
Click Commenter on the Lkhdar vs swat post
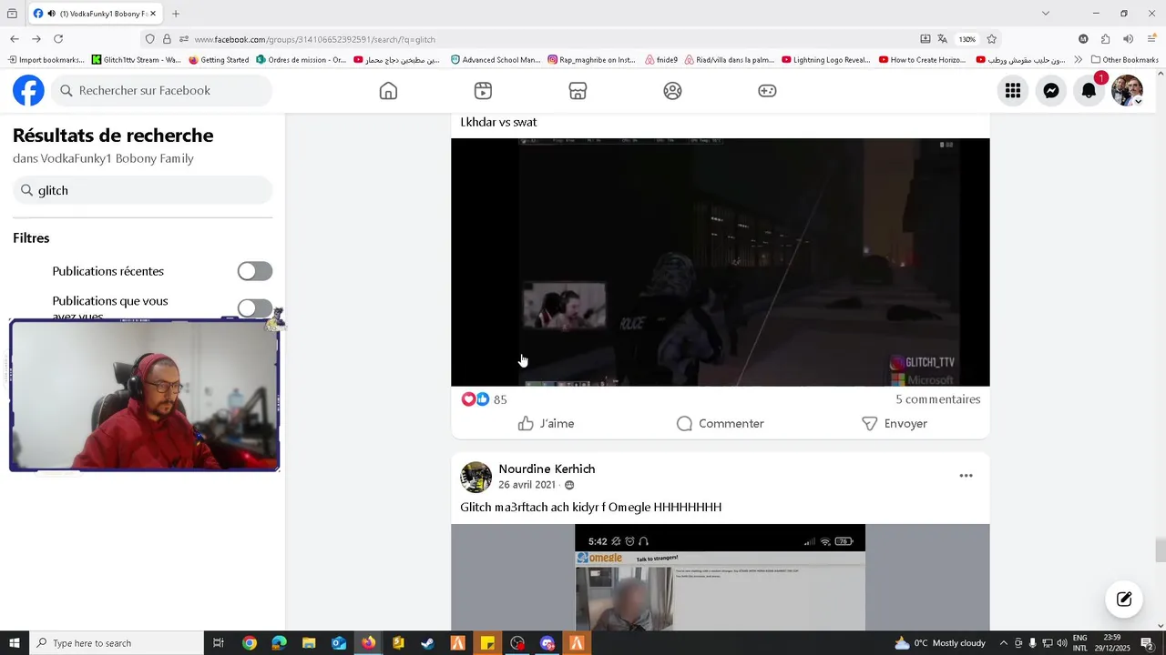[x=720, y=423]
